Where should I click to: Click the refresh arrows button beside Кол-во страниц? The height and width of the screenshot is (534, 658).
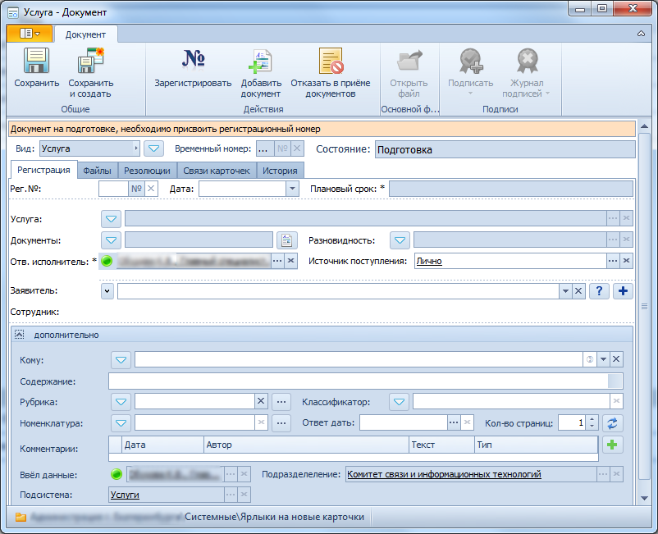613,422
